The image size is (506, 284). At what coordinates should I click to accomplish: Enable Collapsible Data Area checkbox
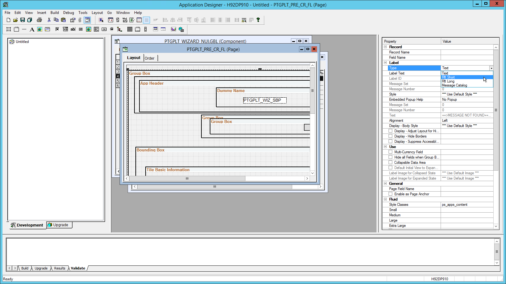pyautogui.click(x=390, y=163)
